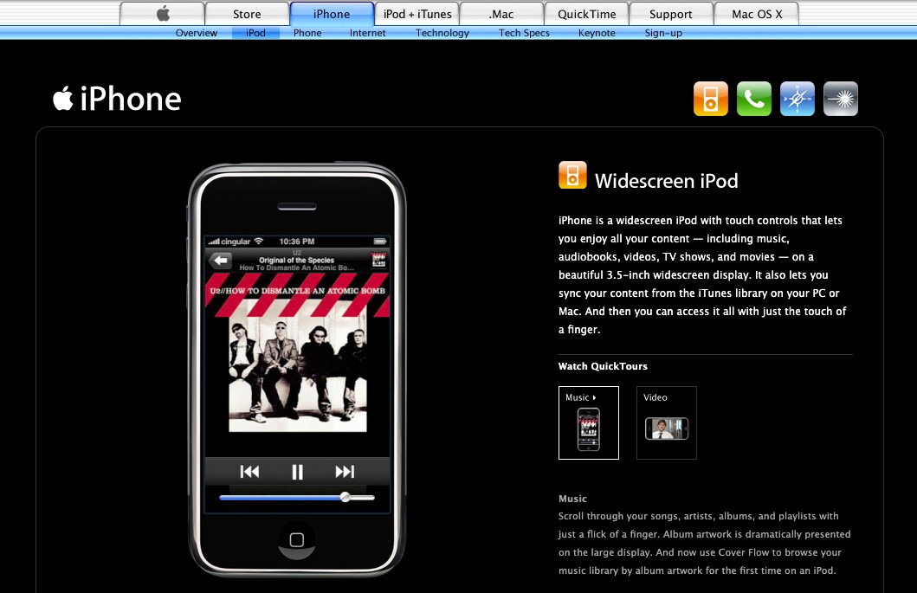Watch the Music QuickTour thumbnail
917x593 pixels.
pyautogui.click(x=588, y=422)
